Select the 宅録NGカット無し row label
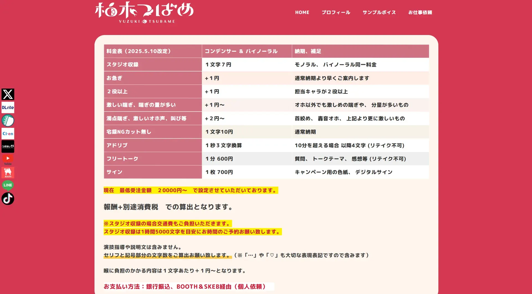 [x=153, y=132]
